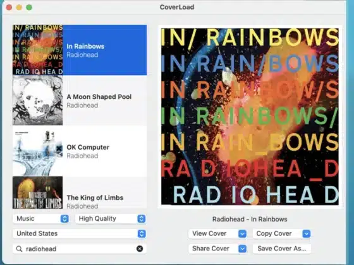Click A Moon Shaped Pool thumbnail

pyautogui.click(x=37, y=100)
